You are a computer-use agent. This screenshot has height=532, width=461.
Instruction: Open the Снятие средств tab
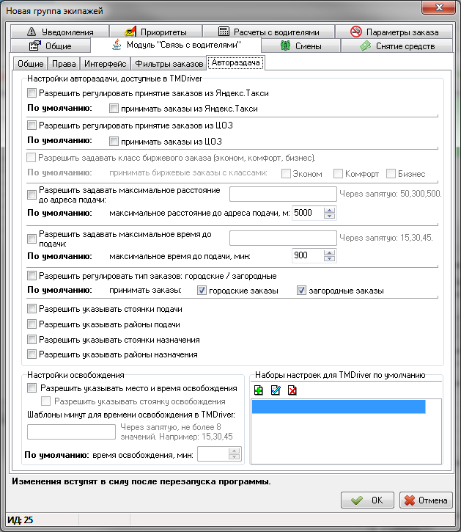tap(397, 45)
